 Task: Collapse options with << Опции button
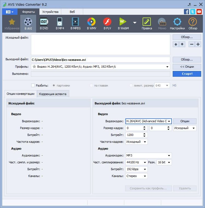(187, 67)
